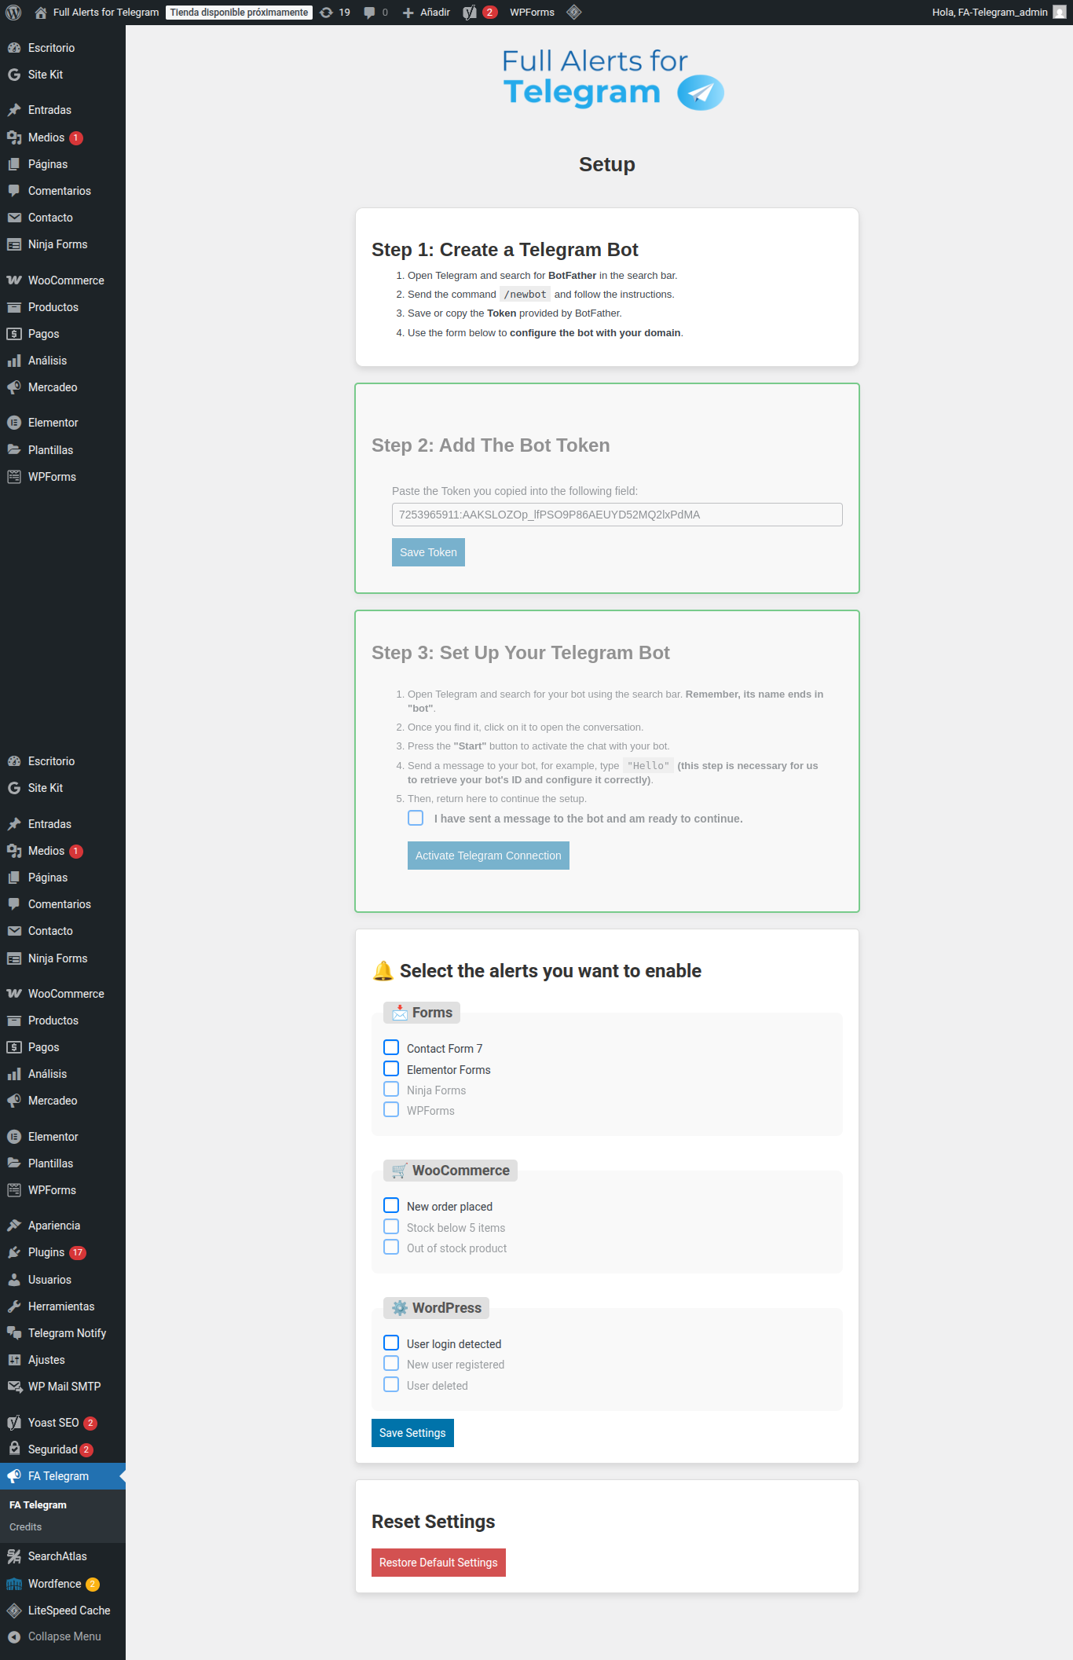Click the Apariencia paintbrush icon
The image size is (1073, 1660).
pyautogui.click(x=14, y=1226)
